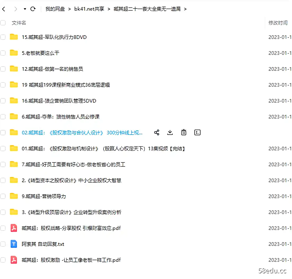
Task: Rename the 股权激励与合伙人设计 folder
Action: point(197,132)
